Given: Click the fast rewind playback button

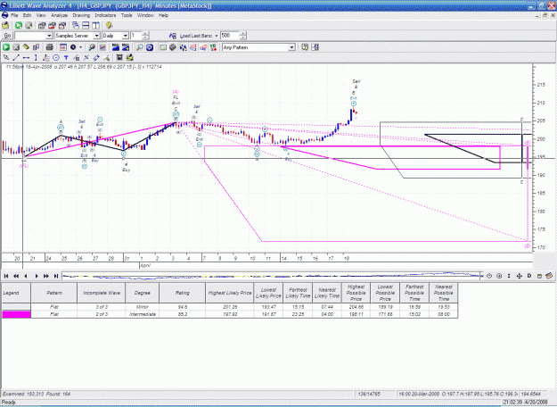Looking at the screenshot, I should tap(16, 276).
